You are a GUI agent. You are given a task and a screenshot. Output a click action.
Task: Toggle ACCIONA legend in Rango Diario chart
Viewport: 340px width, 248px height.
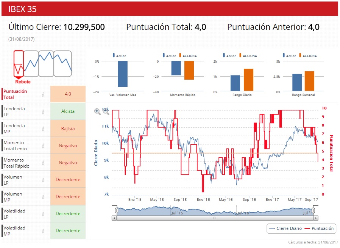[x=248, y=55]
